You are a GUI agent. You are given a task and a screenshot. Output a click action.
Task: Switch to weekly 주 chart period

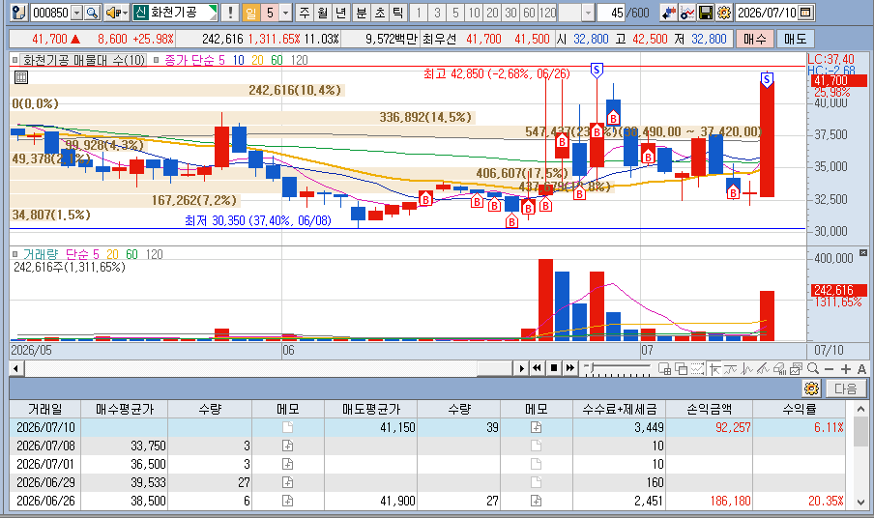305,13
